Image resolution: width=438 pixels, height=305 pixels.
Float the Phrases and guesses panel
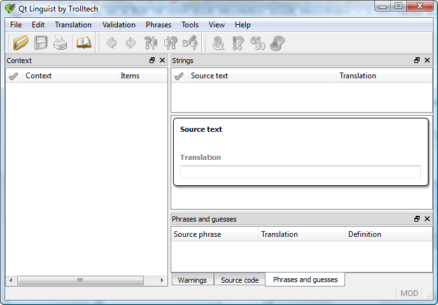click(417, 219)
